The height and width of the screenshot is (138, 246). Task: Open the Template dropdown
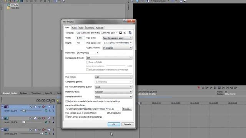[x=117, y=33]
